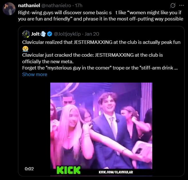Click the 0:02 video duration label
The width and height of the screenshot is (188, 180).
(29, 169)
